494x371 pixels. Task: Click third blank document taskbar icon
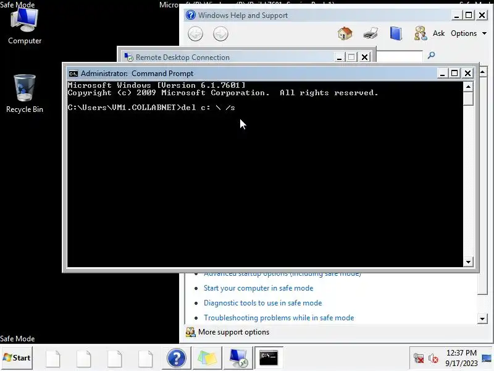pos(114,359)
